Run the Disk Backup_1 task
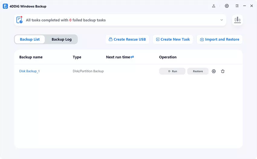Image resolution: width=257 pixels, height=159 pixels. pyautogui.click(x=172, y=71)
